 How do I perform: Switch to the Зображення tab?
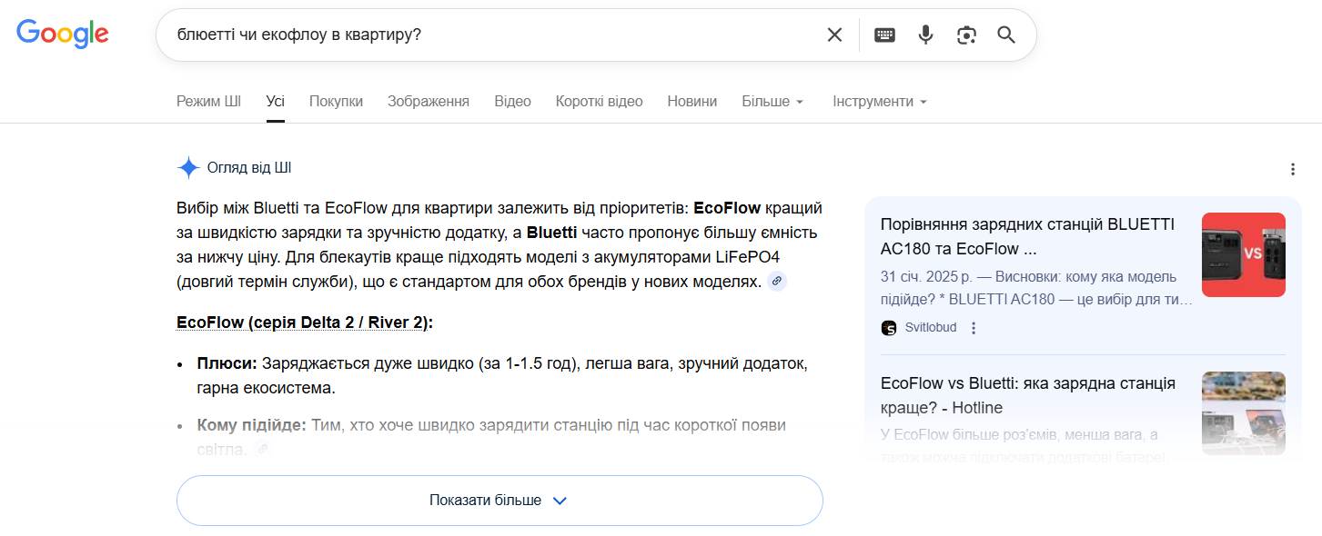click(429, 101)
